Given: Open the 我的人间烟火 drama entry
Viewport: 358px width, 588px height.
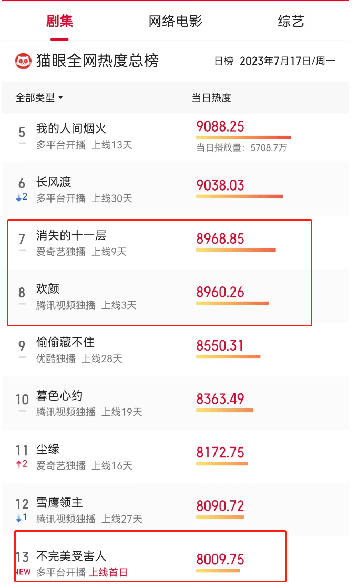Looking at the screenshot, I should 71,129.
